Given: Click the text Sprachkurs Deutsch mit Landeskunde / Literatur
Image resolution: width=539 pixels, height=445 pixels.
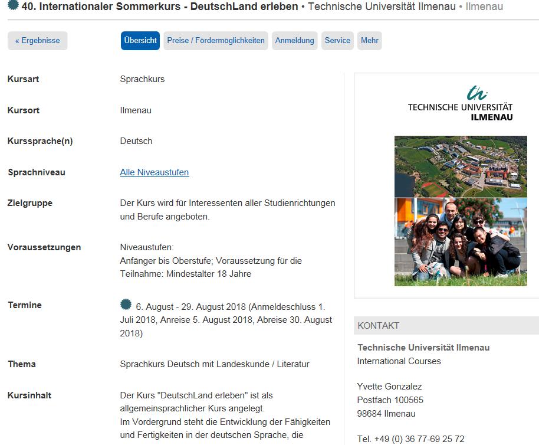Looking at the screenshot, I should 215,364.
